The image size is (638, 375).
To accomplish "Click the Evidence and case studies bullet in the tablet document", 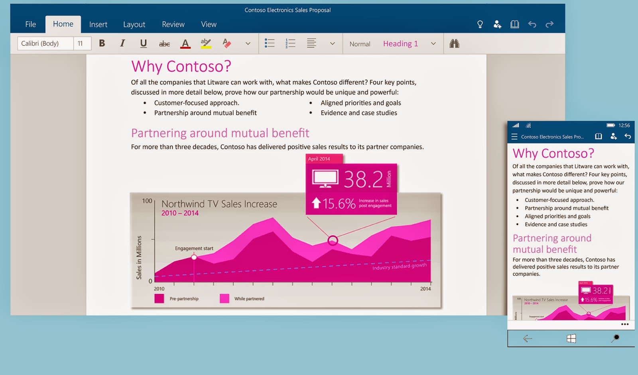I will [x=359, y=113].
